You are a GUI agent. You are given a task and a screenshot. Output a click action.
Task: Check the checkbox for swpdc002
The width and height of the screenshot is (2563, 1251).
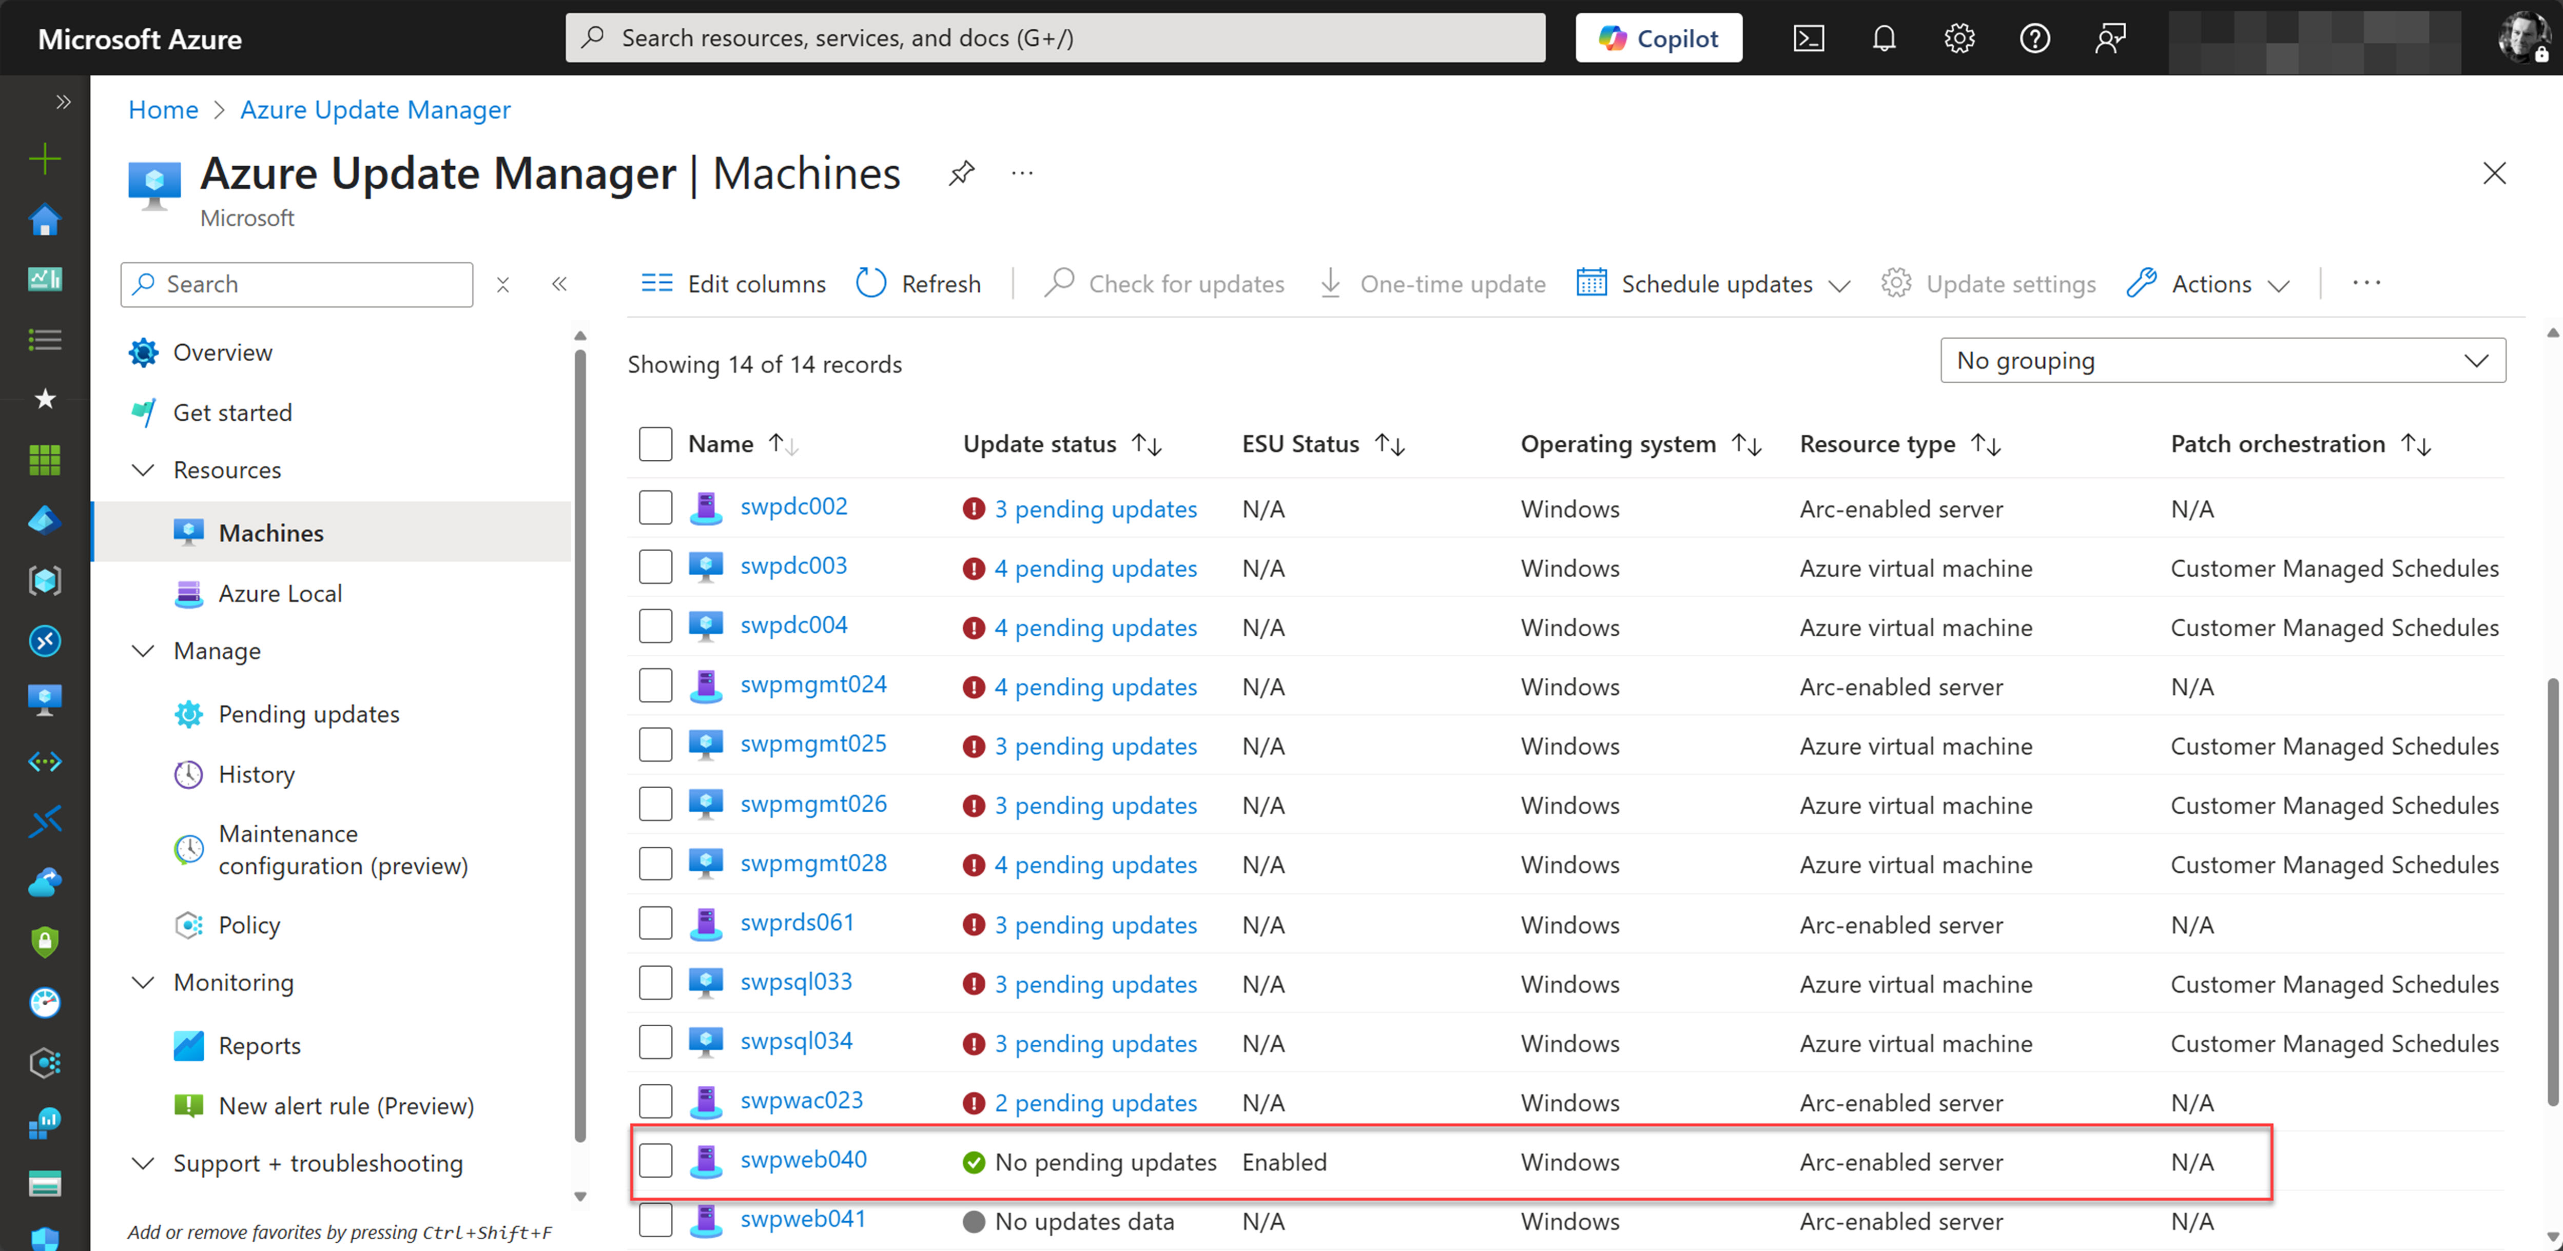656,507
